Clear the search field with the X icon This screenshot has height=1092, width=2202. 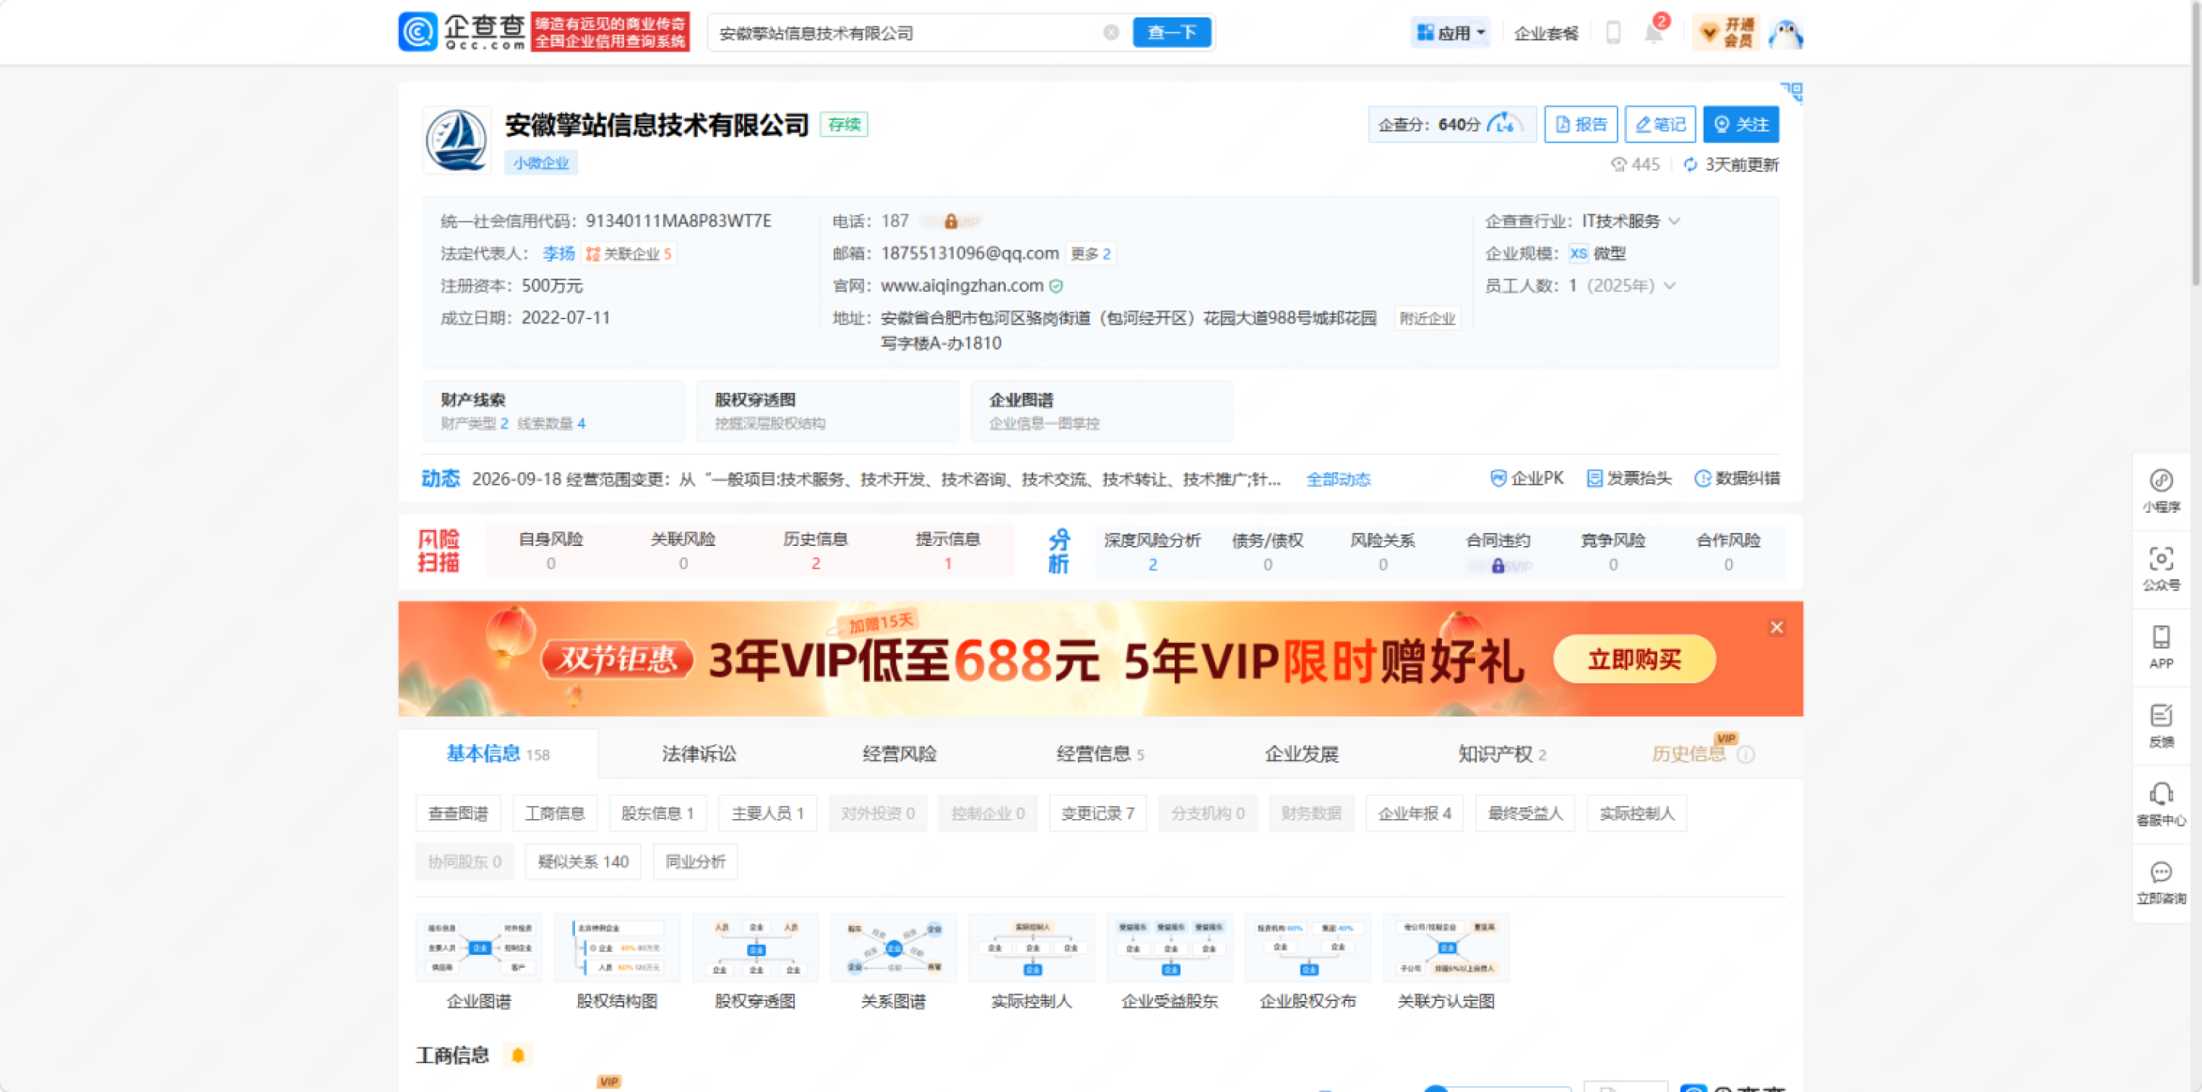click(1110, 33)
